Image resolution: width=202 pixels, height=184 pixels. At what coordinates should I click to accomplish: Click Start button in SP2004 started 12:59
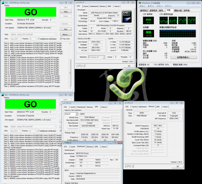tap(65, 99)
